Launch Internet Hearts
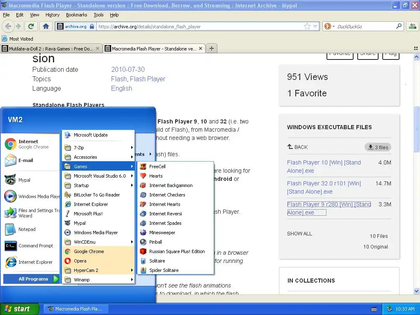420x315 pixels. pos(176,204)
